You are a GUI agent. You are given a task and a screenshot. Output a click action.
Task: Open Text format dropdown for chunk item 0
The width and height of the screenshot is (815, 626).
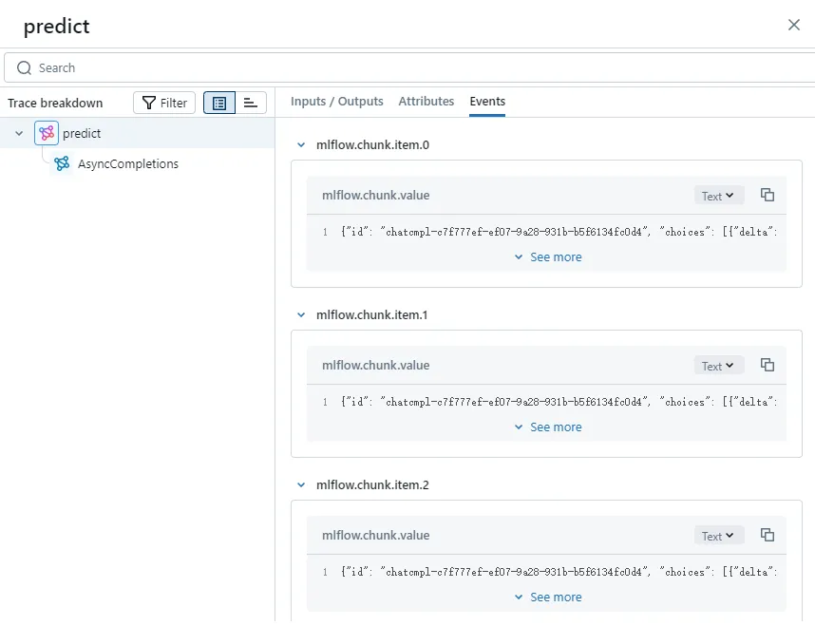click(719, 196)
